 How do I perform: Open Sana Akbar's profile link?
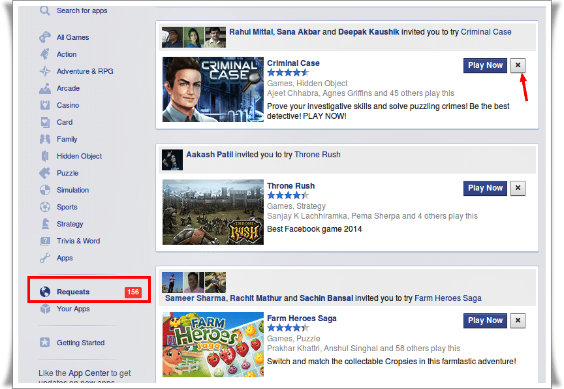(x=298, y=32)
